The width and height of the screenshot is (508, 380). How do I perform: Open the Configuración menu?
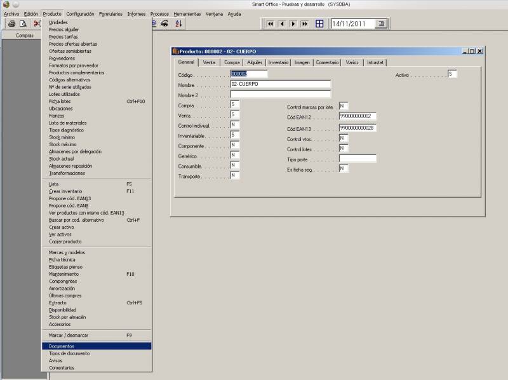[x=80, y=13]
